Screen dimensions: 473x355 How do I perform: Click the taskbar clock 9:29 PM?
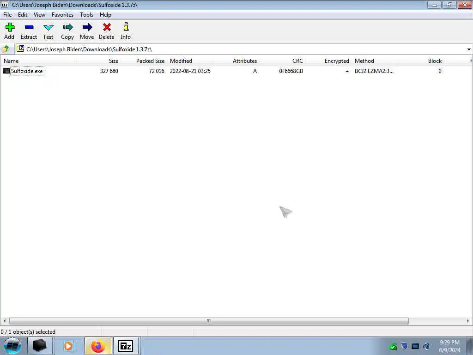[449, 343]
